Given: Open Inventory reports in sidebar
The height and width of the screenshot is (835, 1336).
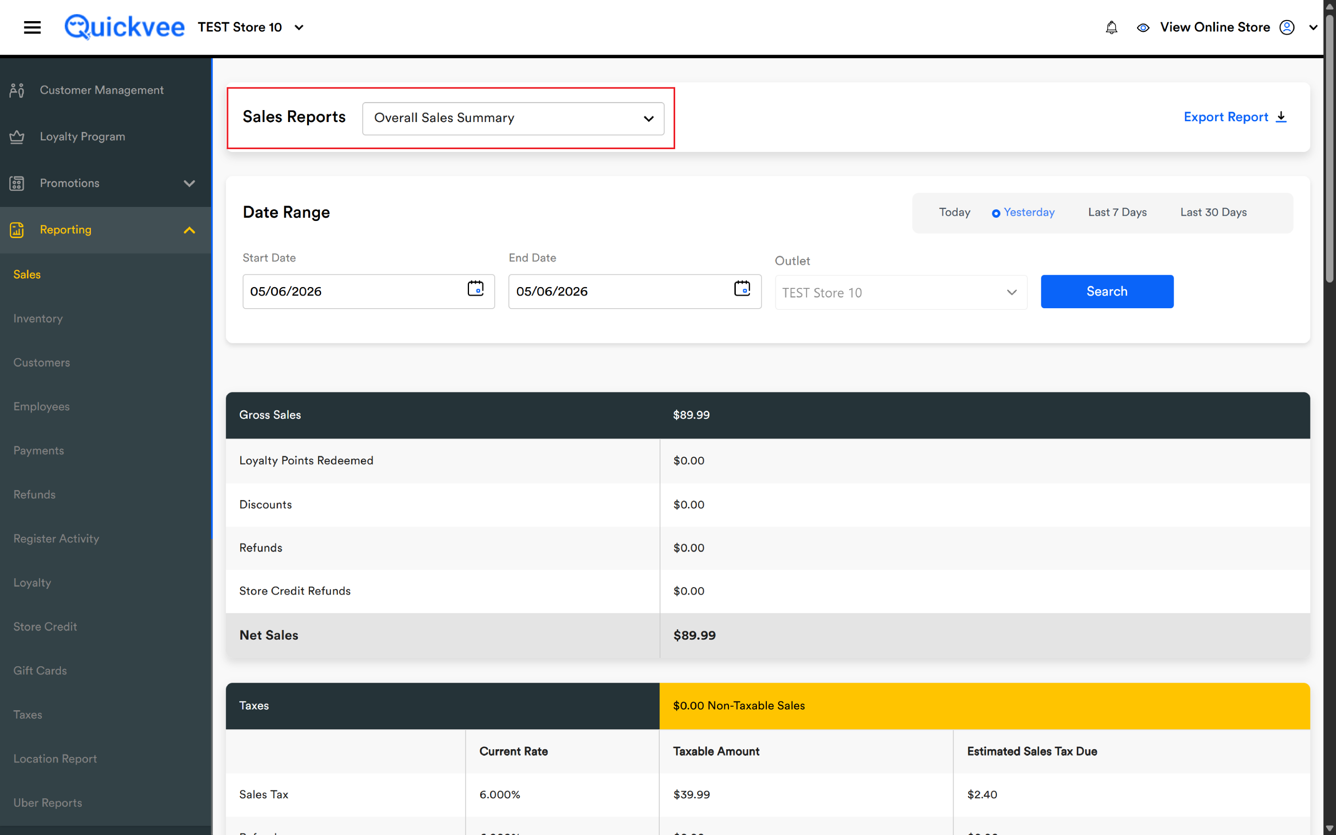Looking at the screenshot, I should click(38, 319).
